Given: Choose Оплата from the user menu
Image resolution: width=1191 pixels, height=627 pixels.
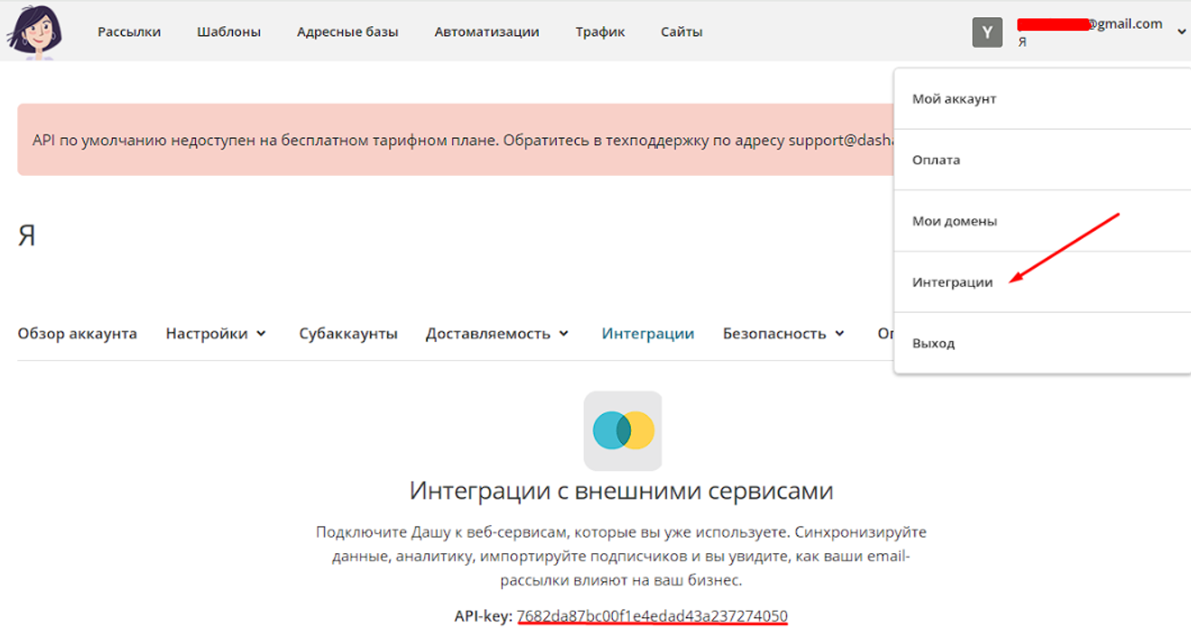Looking at the screenshot, I should point(936,161).
